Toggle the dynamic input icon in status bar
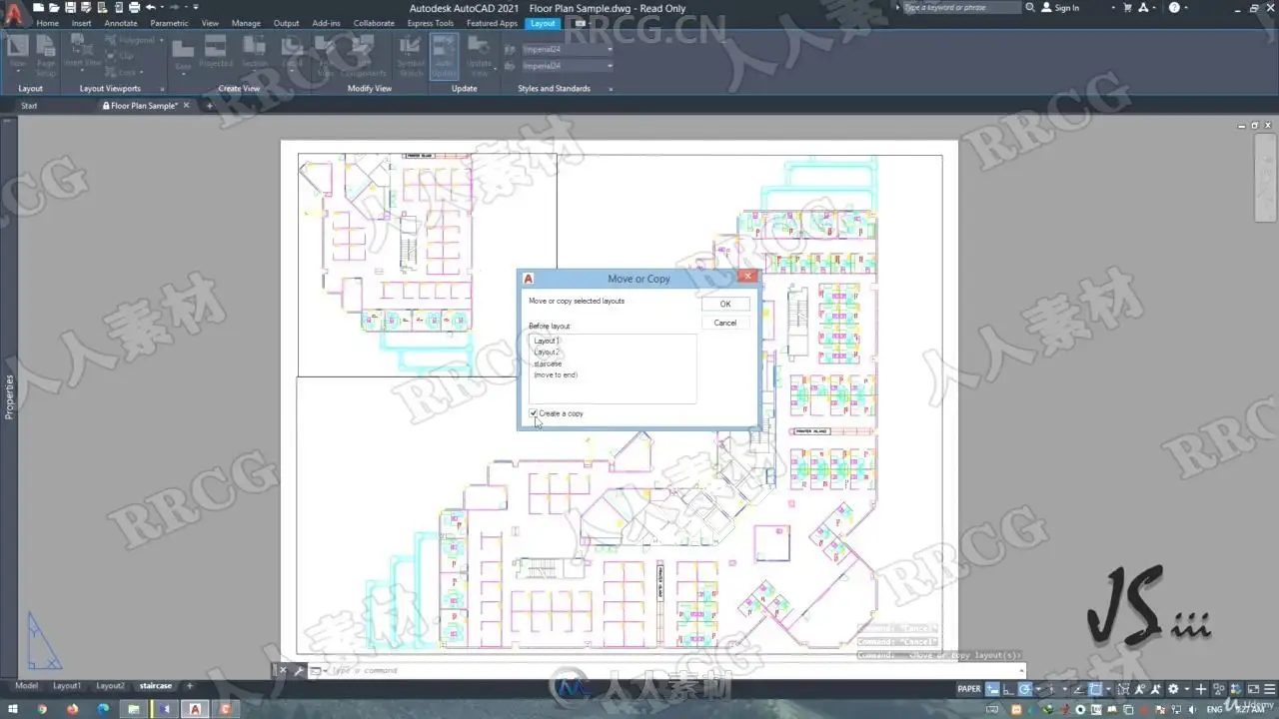1279x719 pixels. (x=993, y=689)
